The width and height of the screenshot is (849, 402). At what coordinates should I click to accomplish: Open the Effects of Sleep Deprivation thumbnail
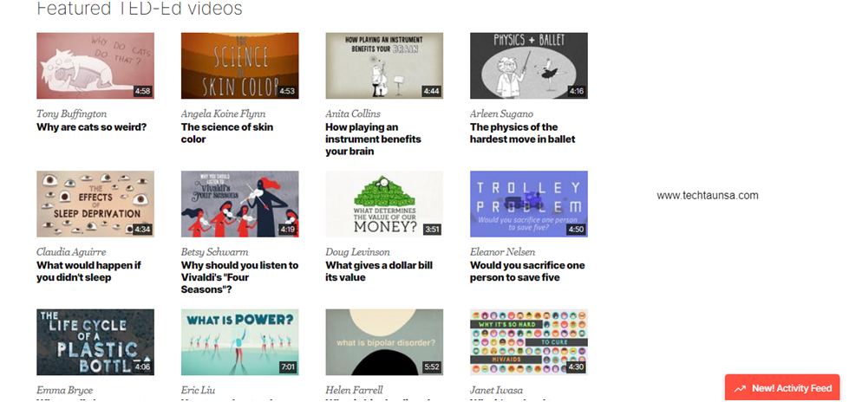coord(95,204)
